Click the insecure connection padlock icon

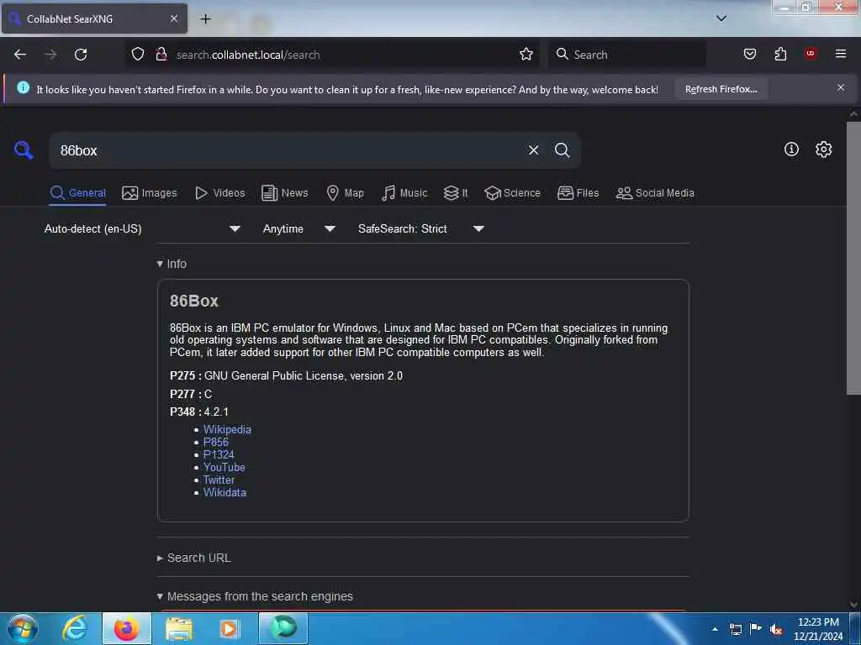(161, 54)
